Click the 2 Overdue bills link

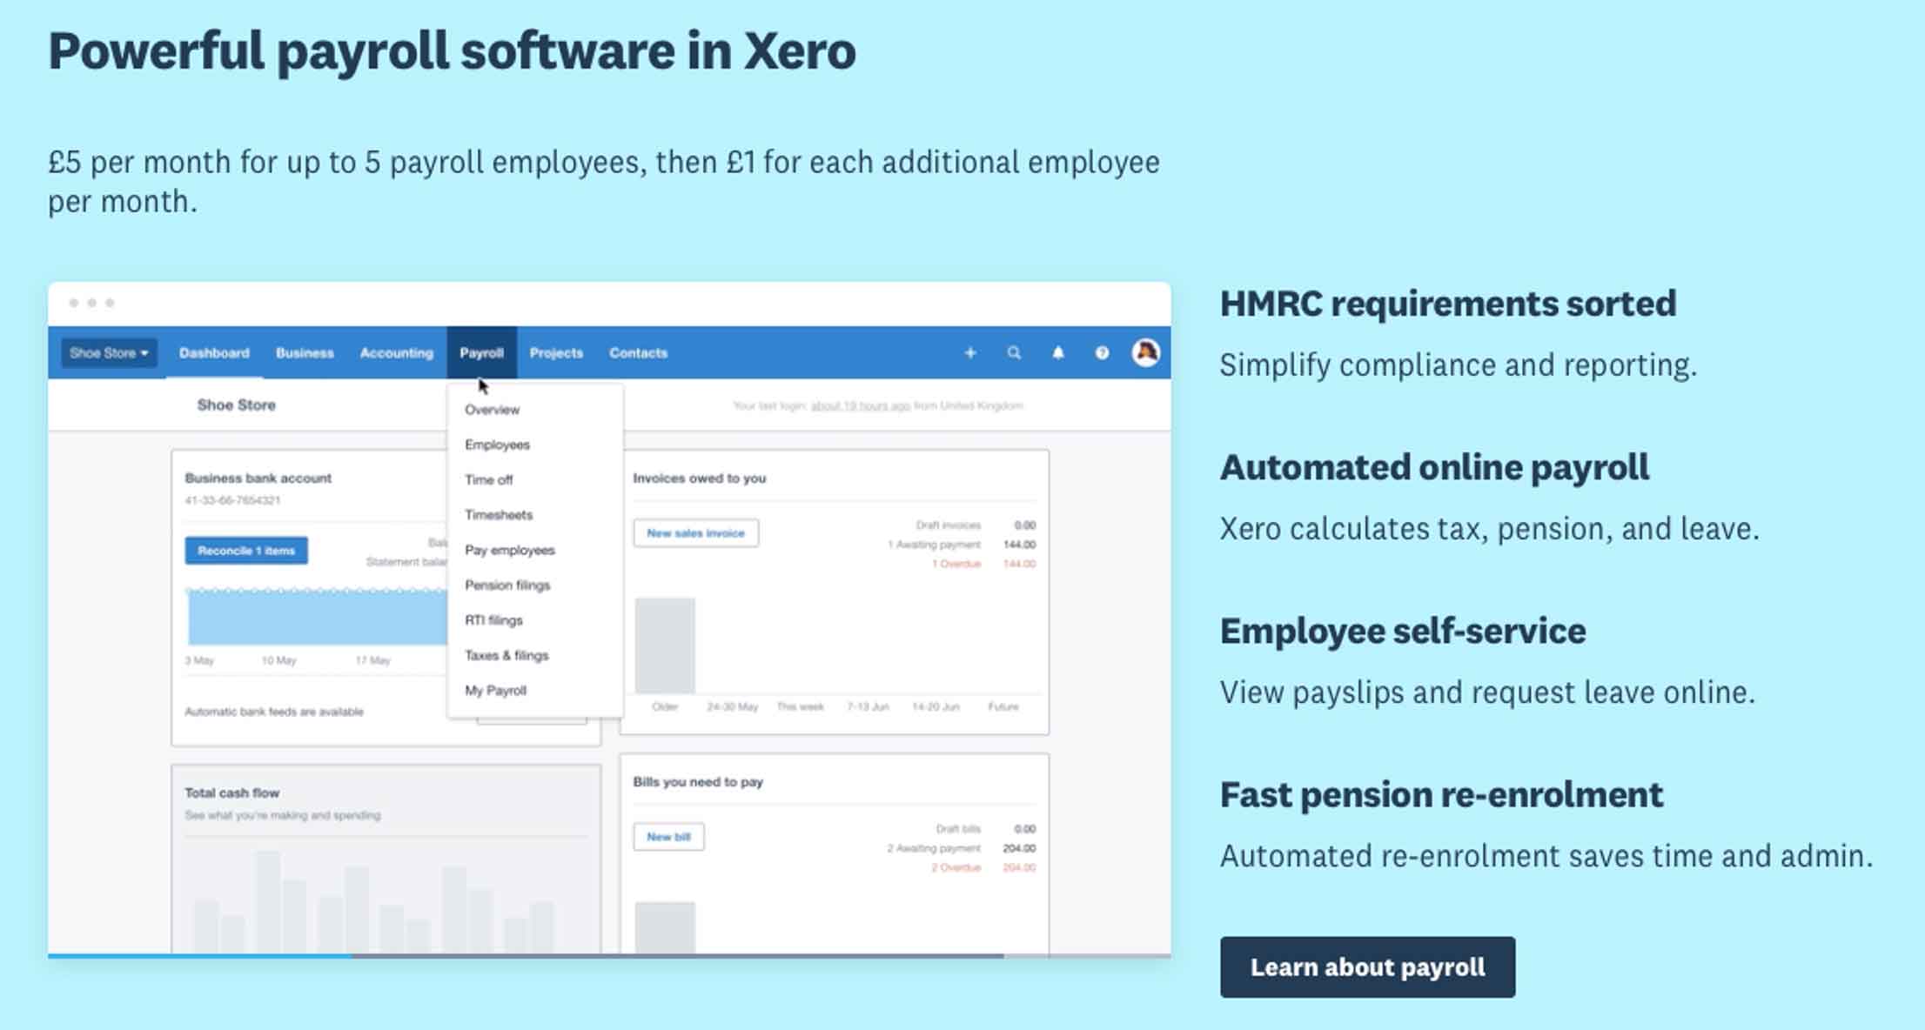pyautogui.click(x=956, y=867)
